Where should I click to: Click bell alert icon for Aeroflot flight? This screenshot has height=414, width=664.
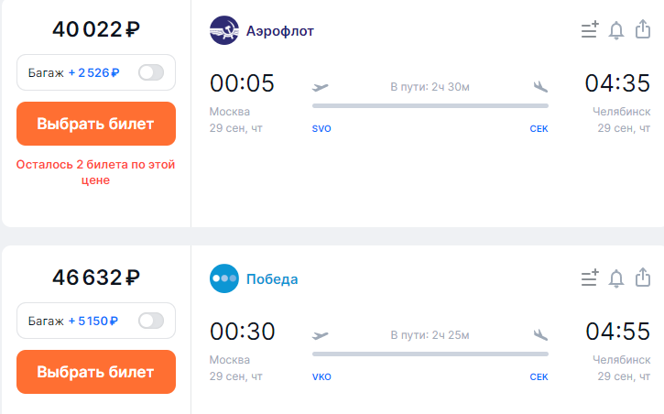[616, 30]
